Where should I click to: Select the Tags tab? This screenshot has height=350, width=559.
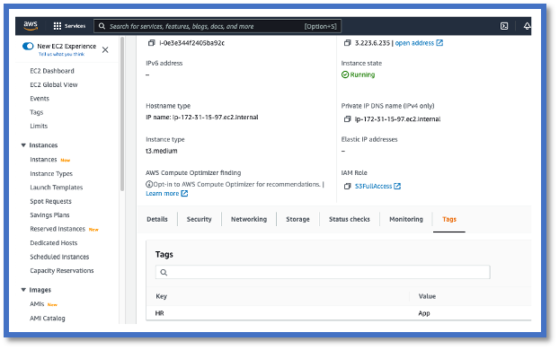tap(449, 219)
